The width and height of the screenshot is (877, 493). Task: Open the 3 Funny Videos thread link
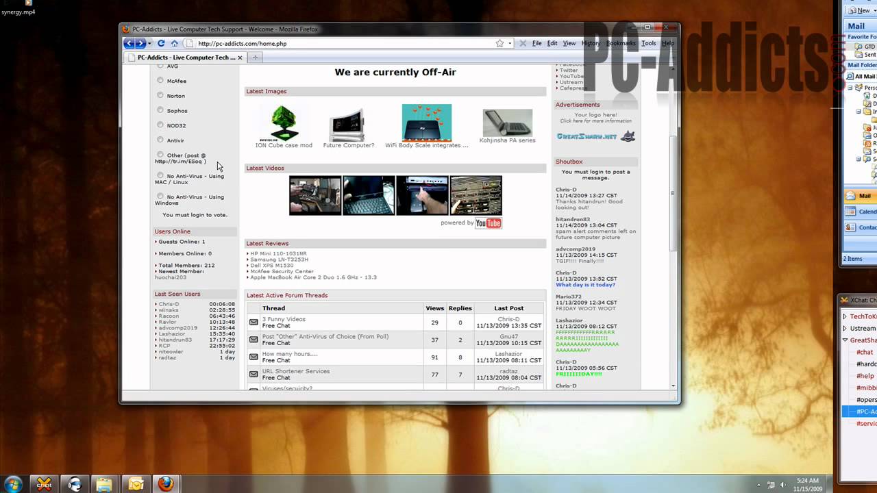284,319
